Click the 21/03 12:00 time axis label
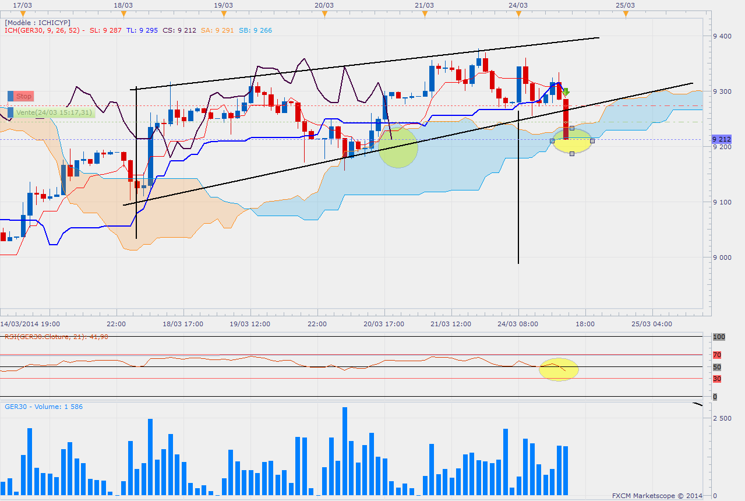The image size is (745, 501). coord(451,323)
